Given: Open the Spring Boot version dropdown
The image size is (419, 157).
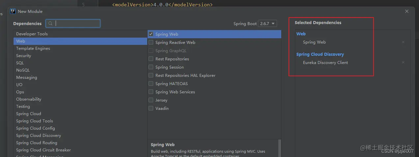Looking at the screenshot, I should (267, 23).
